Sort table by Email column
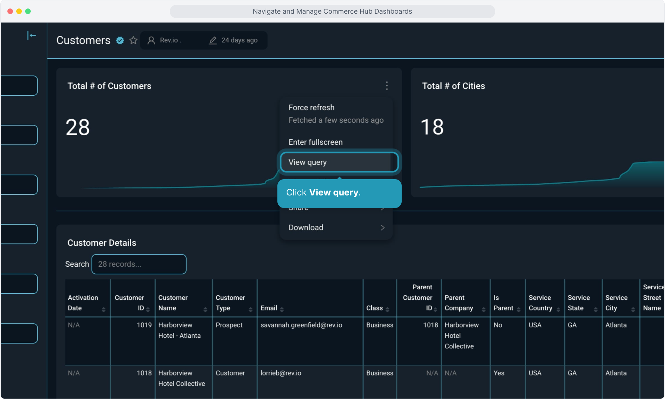This screenshot has width=665, height=399. point(282,310)
